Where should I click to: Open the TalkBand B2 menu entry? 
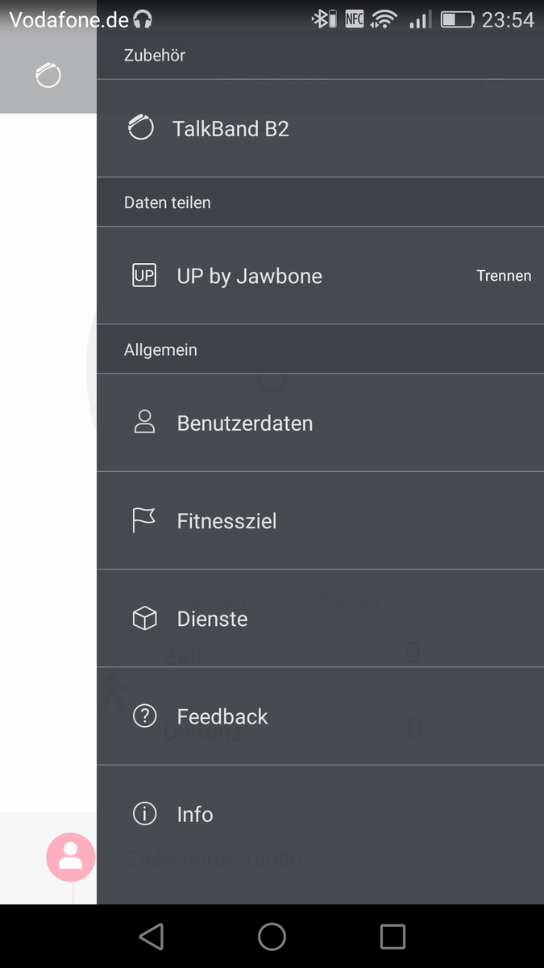230,129
